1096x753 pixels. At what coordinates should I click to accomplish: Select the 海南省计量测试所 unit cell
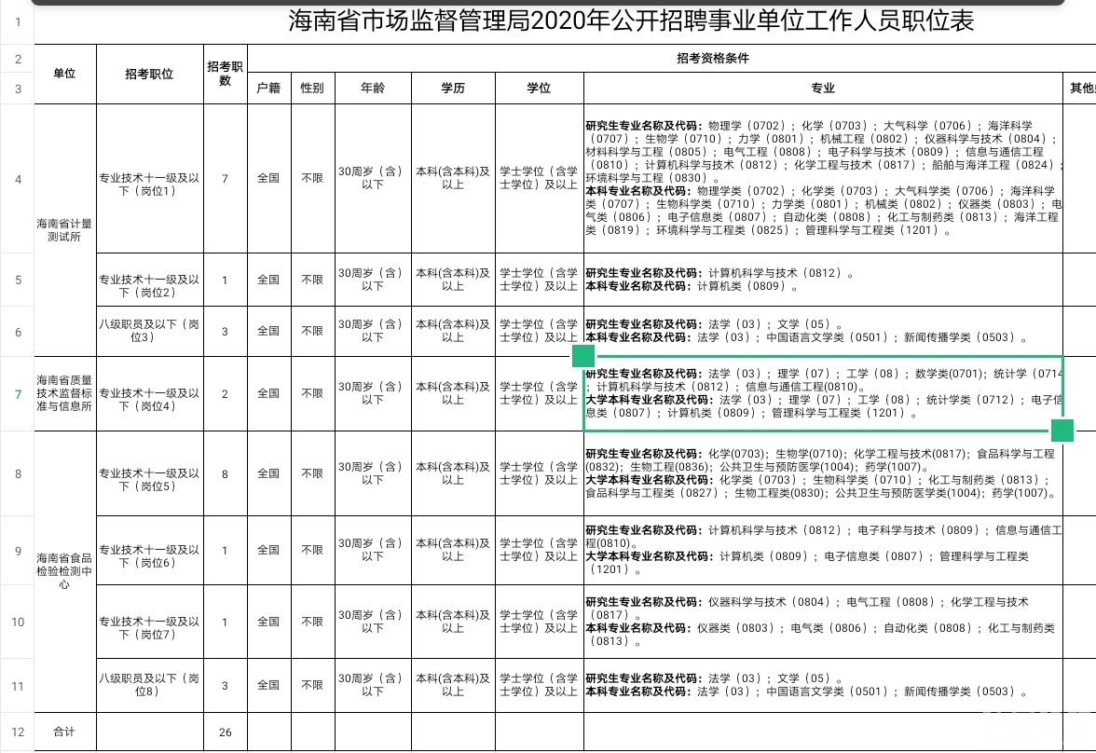[64, 230]
